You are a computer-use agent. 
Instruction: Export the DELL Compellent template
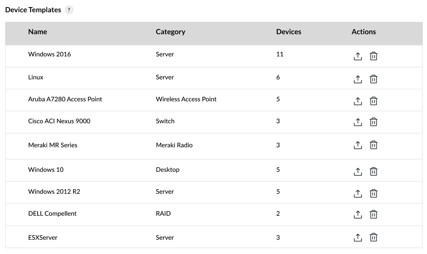click(358, 214)
